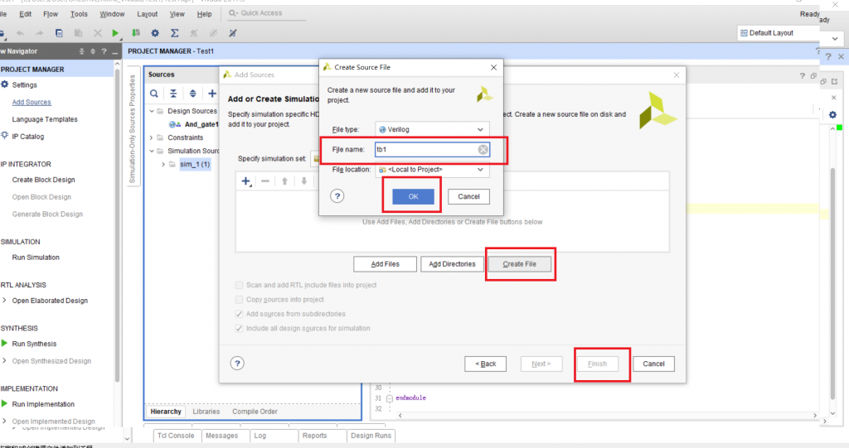849x448 pixels.
Task: Switch to the Compile Order tab
Action: point(255,412)
